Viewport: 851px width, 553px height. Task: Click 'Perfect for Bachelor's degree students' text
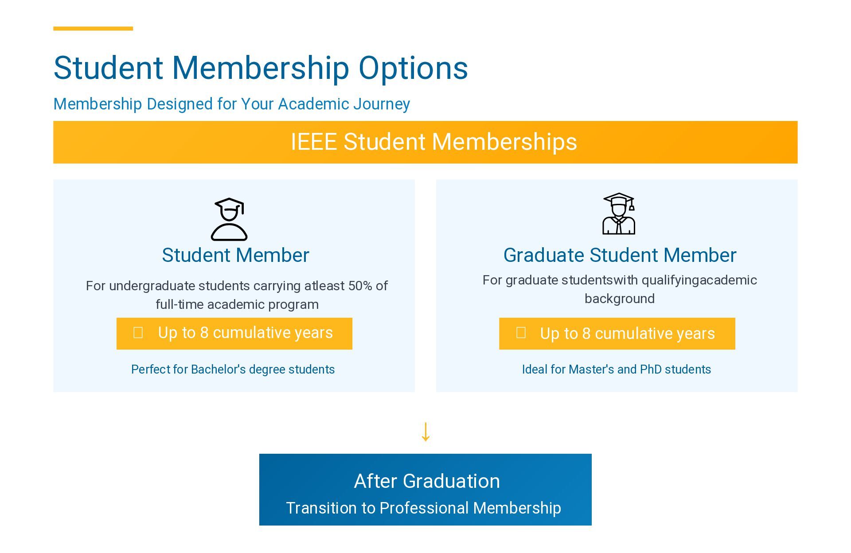(x=233, y=370)
